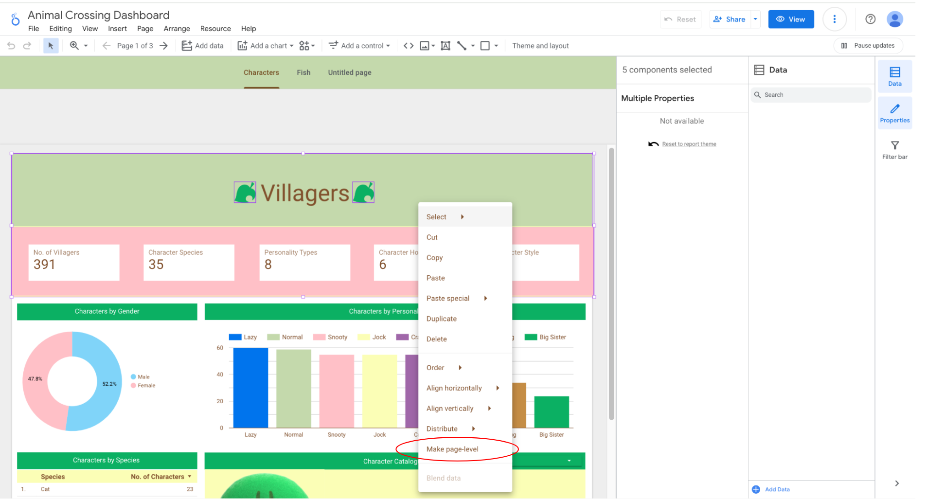
Task: Open the help question mark icon
Action: coord(870,19)
